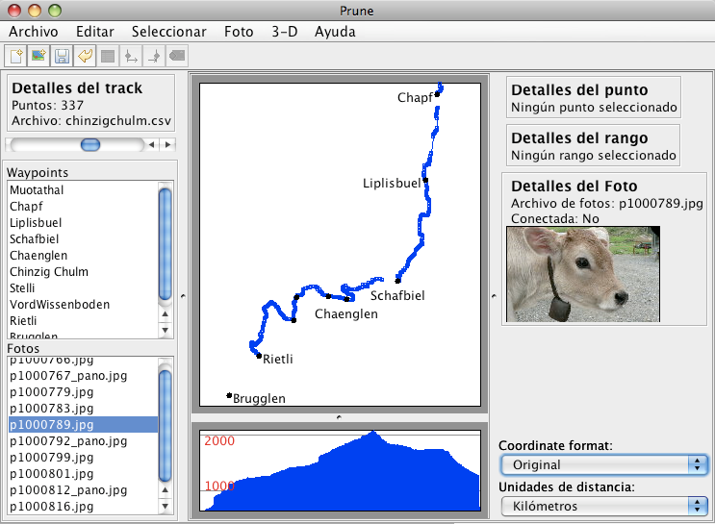Click the point slider's left arrow

point(151,145)
